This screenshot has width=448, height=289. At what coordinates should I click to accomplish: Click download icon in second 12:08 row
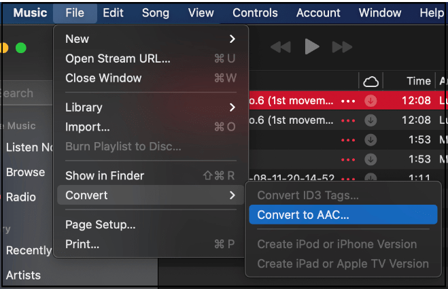[371, 120]
